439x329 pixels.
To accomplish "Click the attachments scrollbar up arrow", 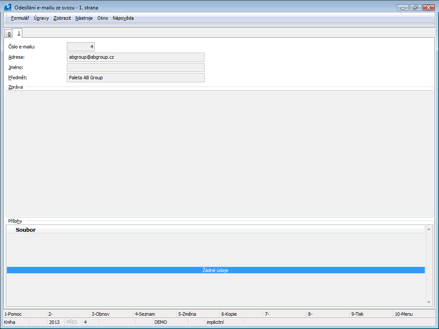I will tap(428, 229).
